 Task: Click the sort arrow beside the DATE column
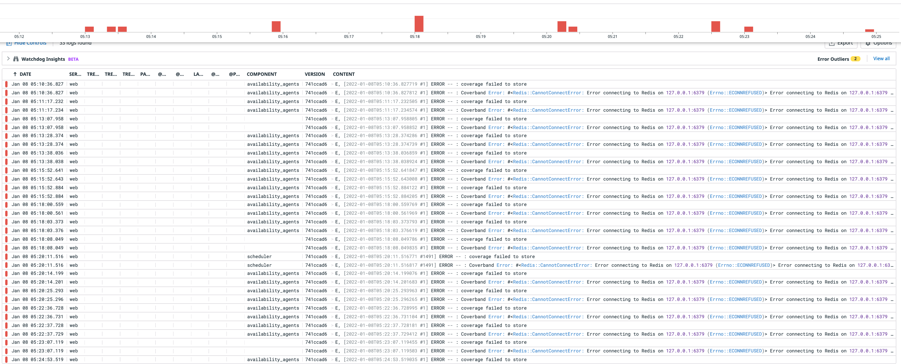(14, 74)
